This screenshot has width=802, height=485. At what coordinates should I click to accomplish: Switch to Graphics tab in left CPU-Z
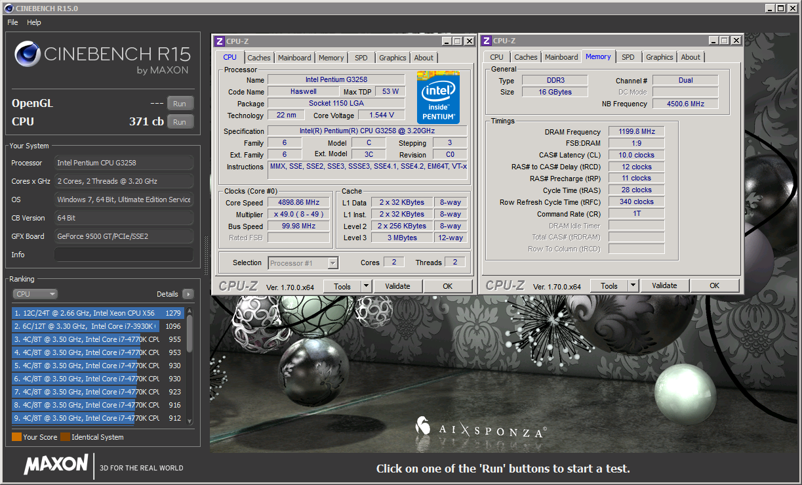(x=393, y=58)
